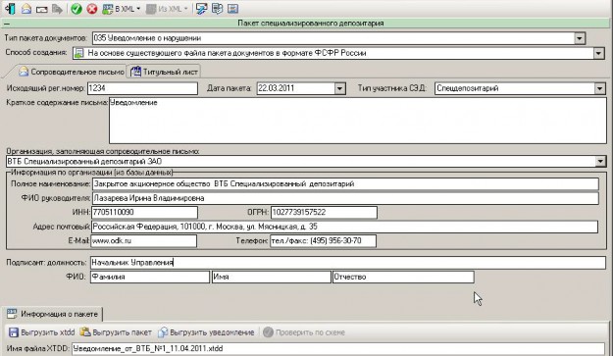
Task: Click the 'ОГРН' field
Action: coord(324,212)
